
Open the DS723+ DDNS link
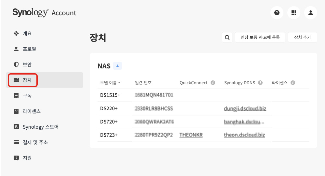[245, 135]
